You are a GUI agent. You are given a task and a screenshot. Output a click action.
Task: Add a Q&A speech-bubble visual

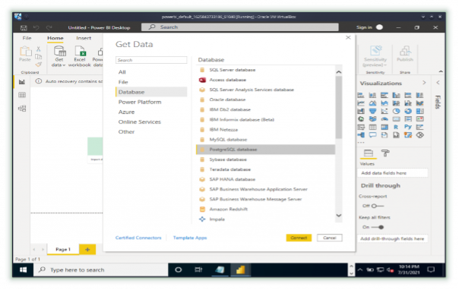pyautogui.click(x=372, y=135)
